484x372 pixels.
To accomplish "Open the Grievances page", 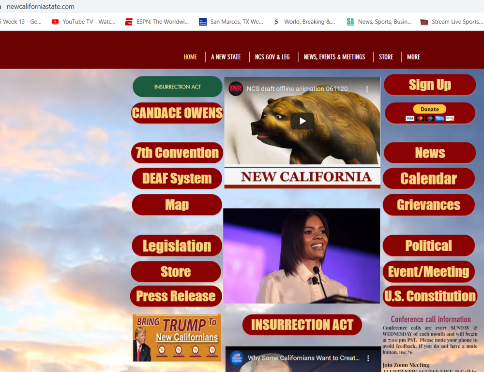I will pyautogui.click(x=428, y=205).
